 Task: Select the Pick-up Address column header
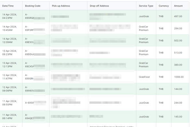point(61,6)
